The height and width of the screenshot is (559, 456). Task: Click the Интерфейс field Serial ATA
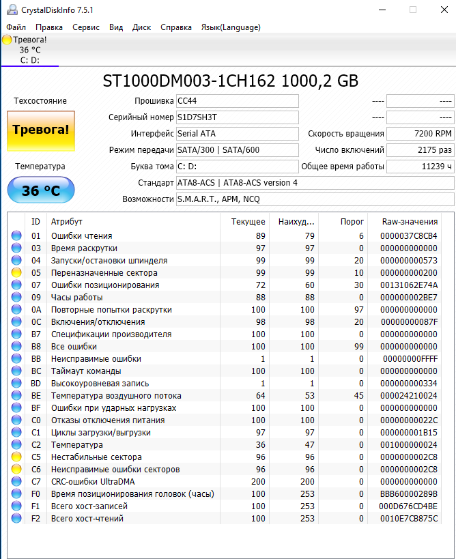[238, 134]
